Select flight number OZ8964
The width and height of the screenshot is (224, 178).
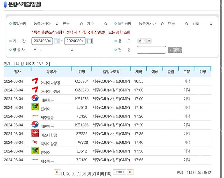[x=82, y=81]
